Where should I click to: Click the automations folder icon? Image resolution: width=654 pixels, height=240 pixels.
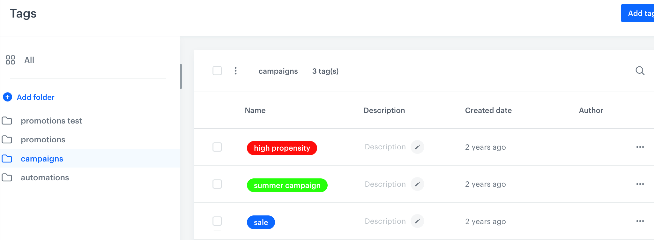pyautogui.click(x=7, y=177)
